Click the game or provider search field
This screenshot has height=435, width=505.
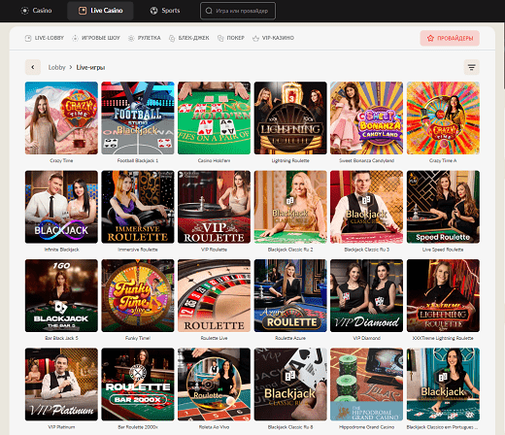238,11
